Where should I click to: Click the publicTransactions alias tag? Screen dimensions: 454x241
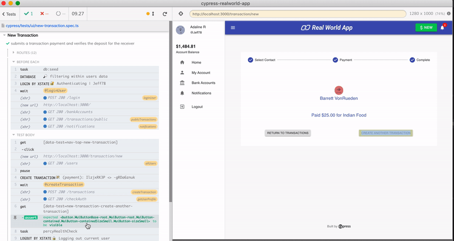[x=143, y=119]
